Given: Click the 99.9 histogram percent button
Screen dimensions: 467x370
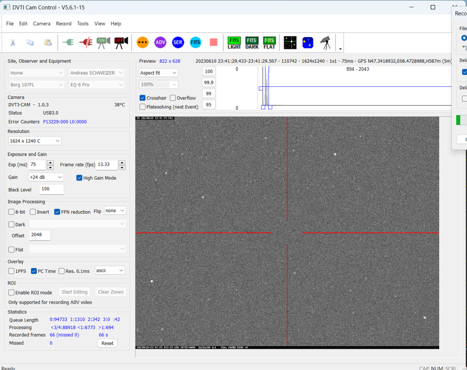Looking at the screenshot, I should click(209, 82).
